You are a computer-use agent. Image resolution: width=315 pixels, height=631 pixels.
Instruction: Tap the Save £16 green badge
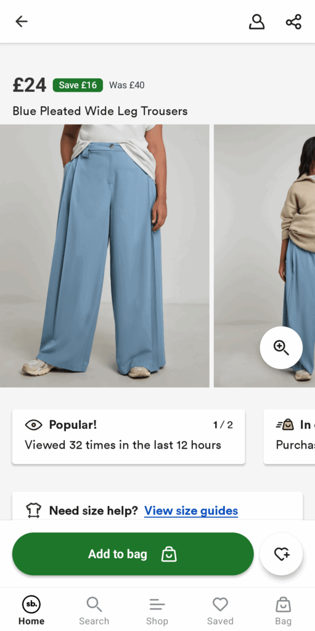point(78,85)
